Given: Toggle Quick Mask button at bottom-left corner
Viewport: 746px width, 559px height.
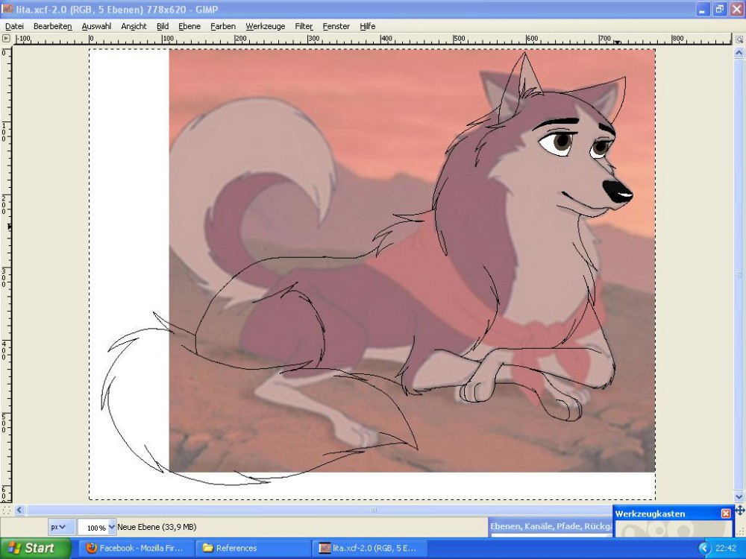Looking at the screenshot, I should point(6,510).
